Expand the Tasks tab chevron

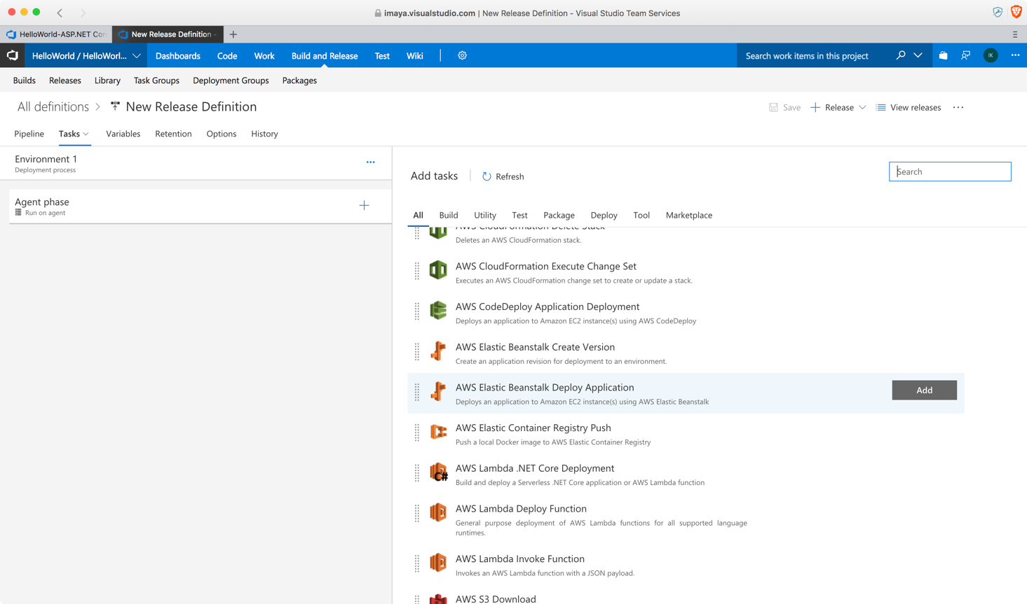pos(86,134)
